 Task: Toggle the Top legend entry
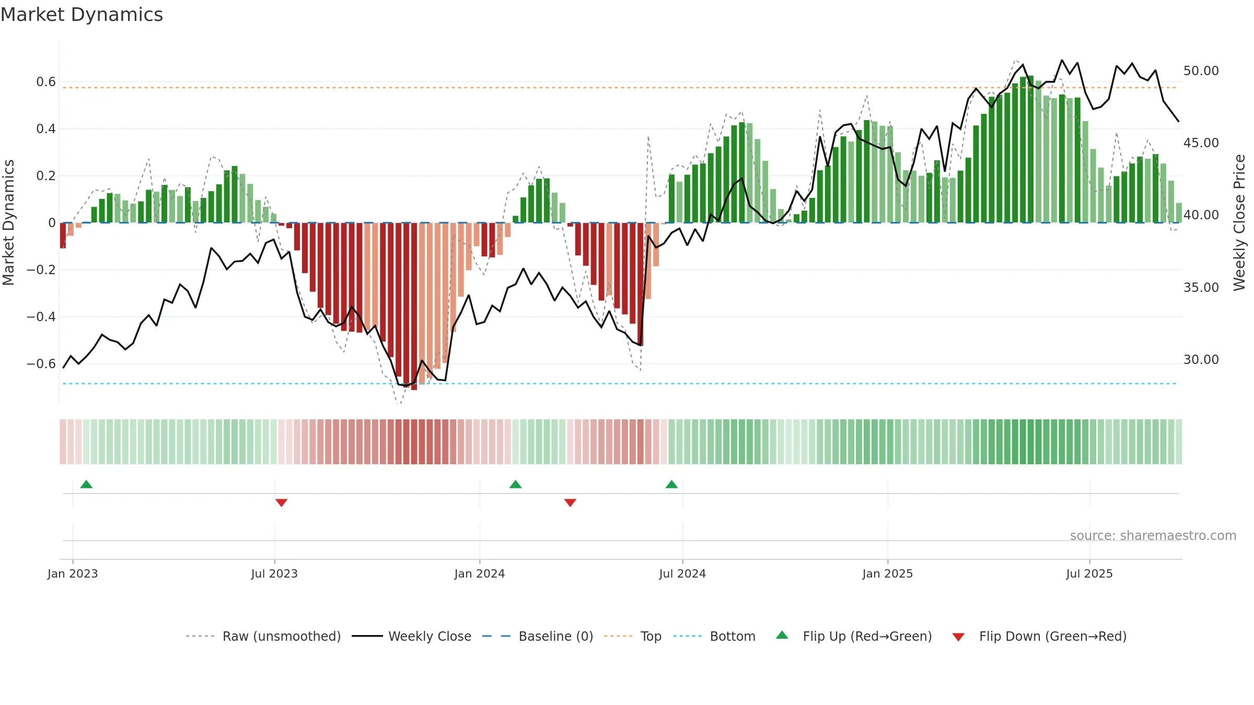tap(632, 636)
